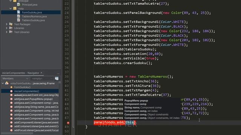The height and width of the screenshot is (135, 241).
Task: Choose 'Component comp, Object constraints, int index' hint
Action: [x=152, y=118]
